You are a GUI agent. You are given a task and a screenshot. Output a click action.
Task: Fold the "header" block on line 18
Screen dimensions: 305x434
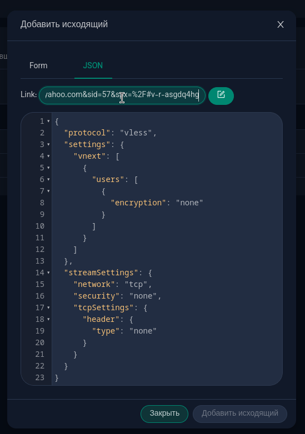coord(48,319)
